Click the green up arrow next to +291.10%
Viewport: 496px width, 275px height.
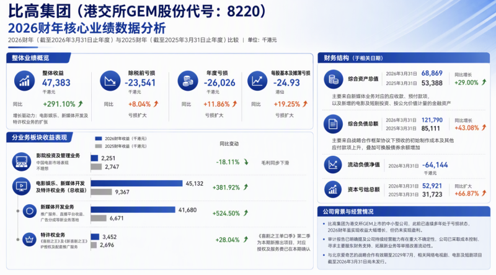[81, 104]
